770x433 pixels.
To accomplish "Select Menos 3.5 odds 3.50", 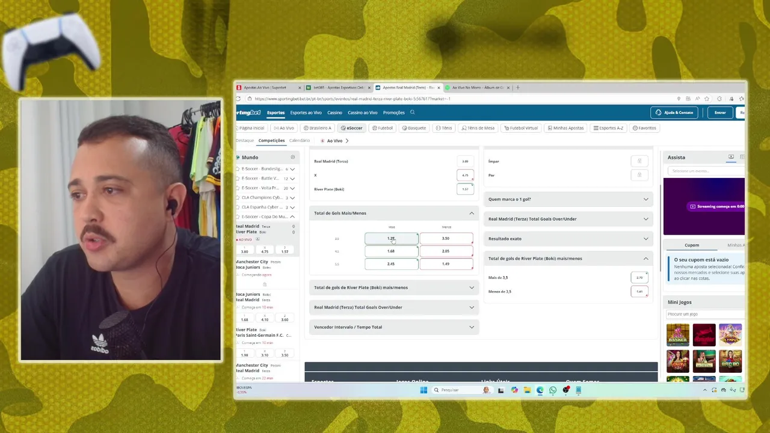I will tap(446, 239).
